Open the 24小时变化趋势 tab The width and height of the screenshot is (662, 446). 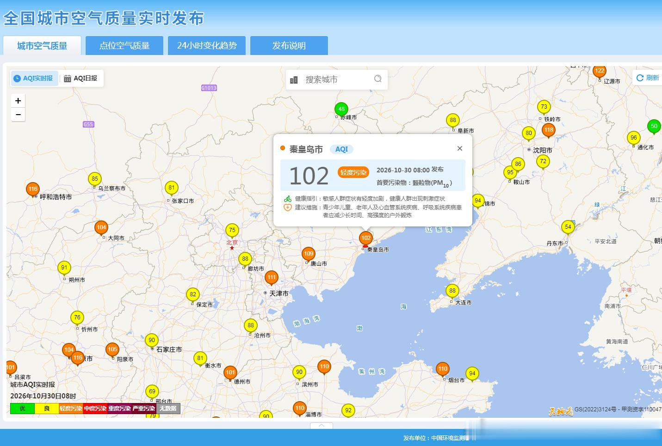tap(207, 46)
